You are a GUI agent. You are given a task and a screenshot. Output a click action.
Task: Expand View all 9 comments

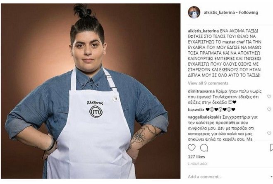(208, 83)
